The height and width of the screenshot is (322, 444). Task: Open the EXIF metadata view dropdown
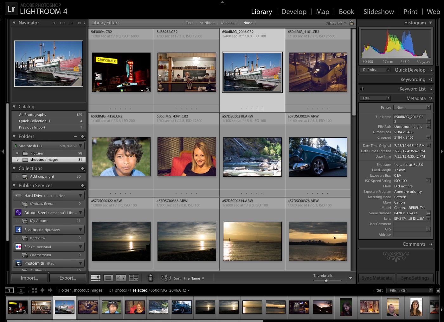click(x=375, y=98)
